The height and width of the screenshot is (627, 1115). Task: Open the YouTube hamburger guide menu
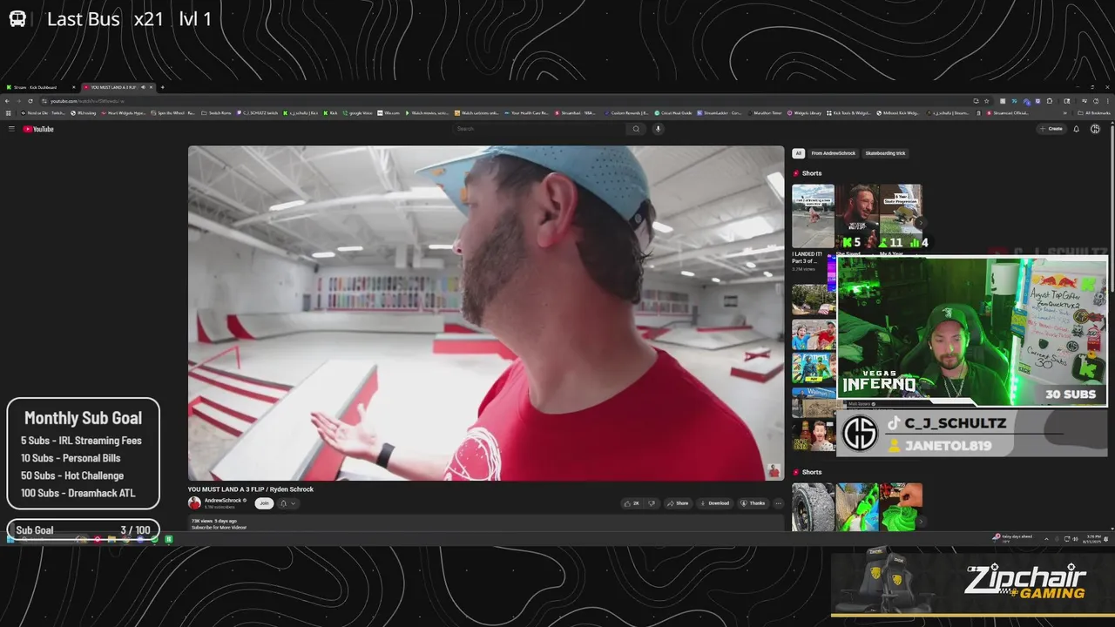(11, 129)
